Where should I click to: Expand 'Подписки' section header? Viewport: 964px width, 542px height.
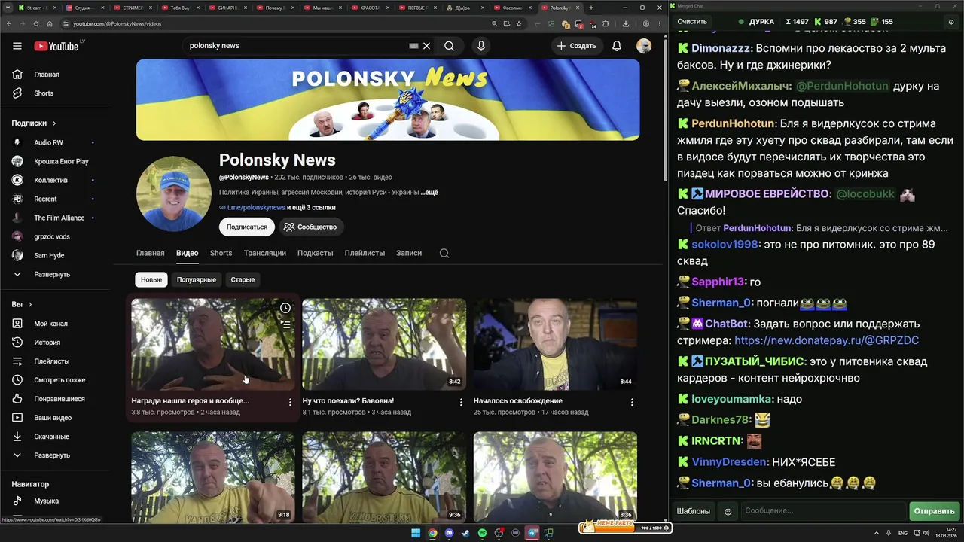34,123
